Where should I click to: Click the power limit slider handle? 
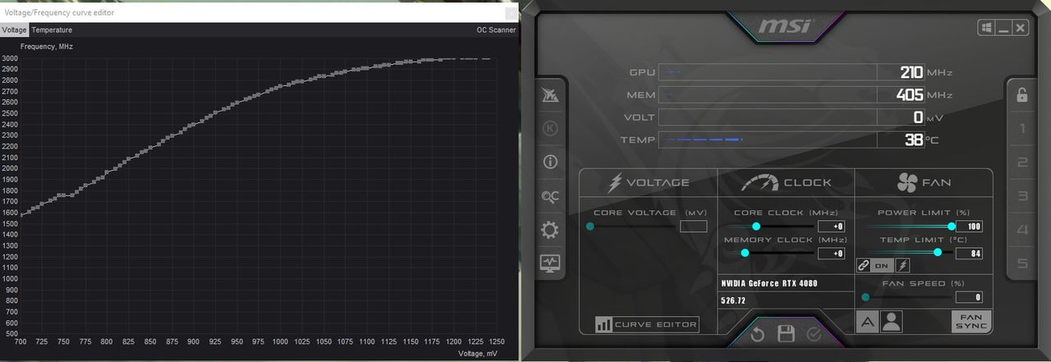[x=952, y=226]
